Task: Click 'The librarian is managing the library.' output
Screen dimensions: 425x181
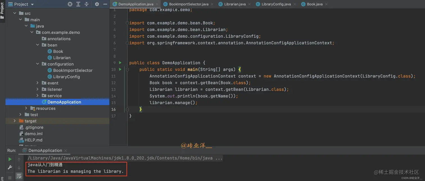Action: coord(76,171)
